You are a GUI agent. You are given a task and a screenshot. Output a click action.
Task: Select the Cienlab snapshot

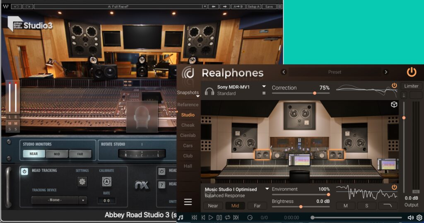click(x=188, y=135)
